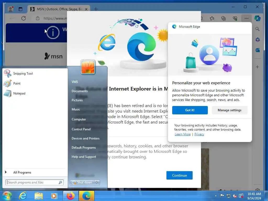Click the Edge address bar URL
Image resolution: width=268 pixels, height=201 pixels.
55,18
